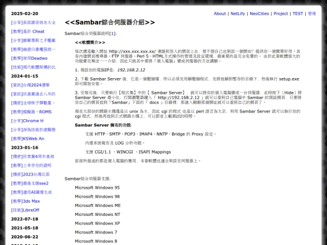Open the [分享] 姓名大全 article link

coord(33,22)
